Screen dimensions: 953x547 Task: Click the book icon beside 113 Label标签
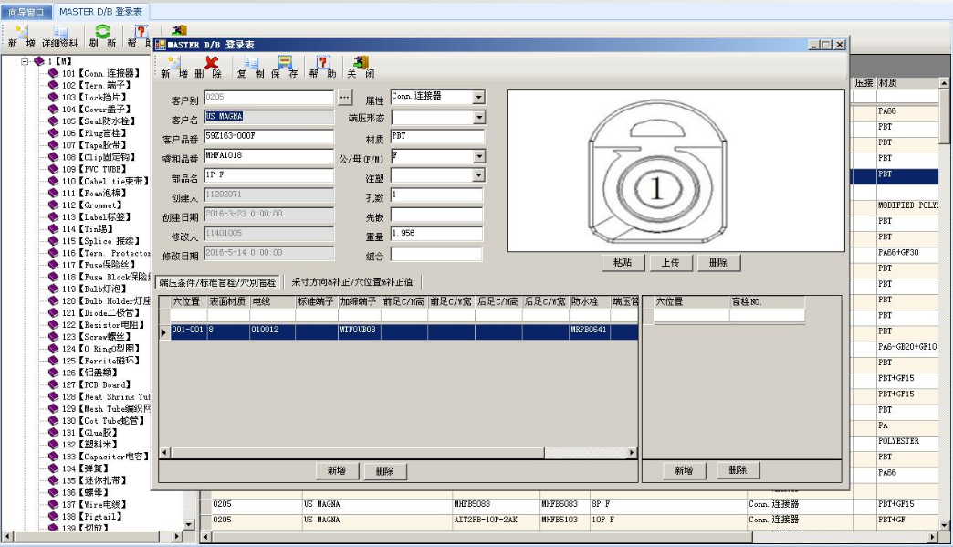coord(54,216)
